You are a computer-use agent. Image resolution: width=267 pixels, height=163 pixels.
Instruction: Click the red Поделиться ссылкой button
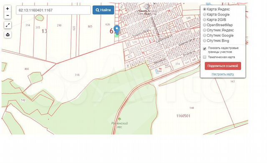click(223, 66)
